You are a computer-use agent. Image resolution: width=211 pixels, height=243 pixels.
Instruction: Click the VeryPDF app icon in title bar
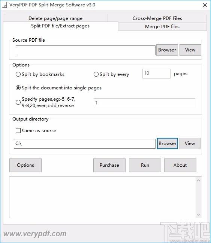tap(4, 5)
